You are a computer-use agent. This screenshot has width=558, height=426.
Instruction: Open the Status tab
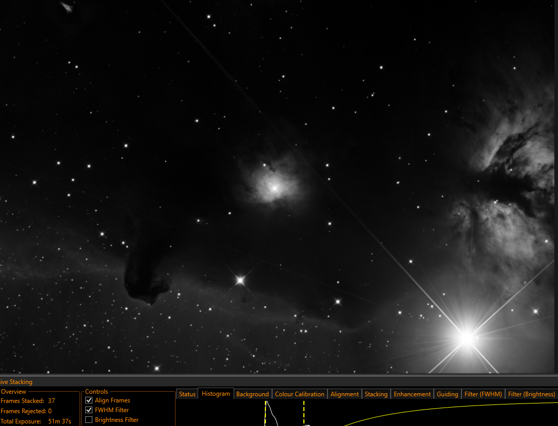click(x=187, y=394)
